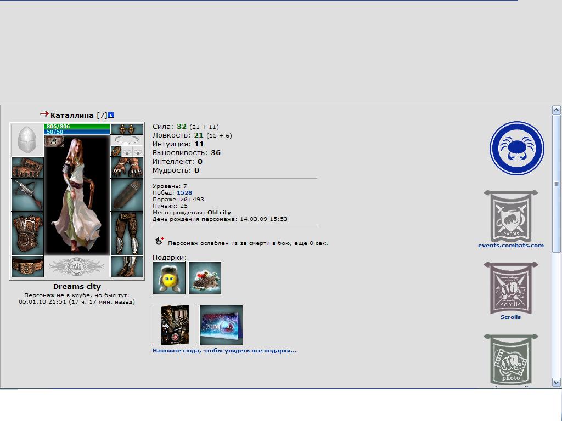
Task: Click the scrollbar up arrow
Action: [x=557, y=110]
